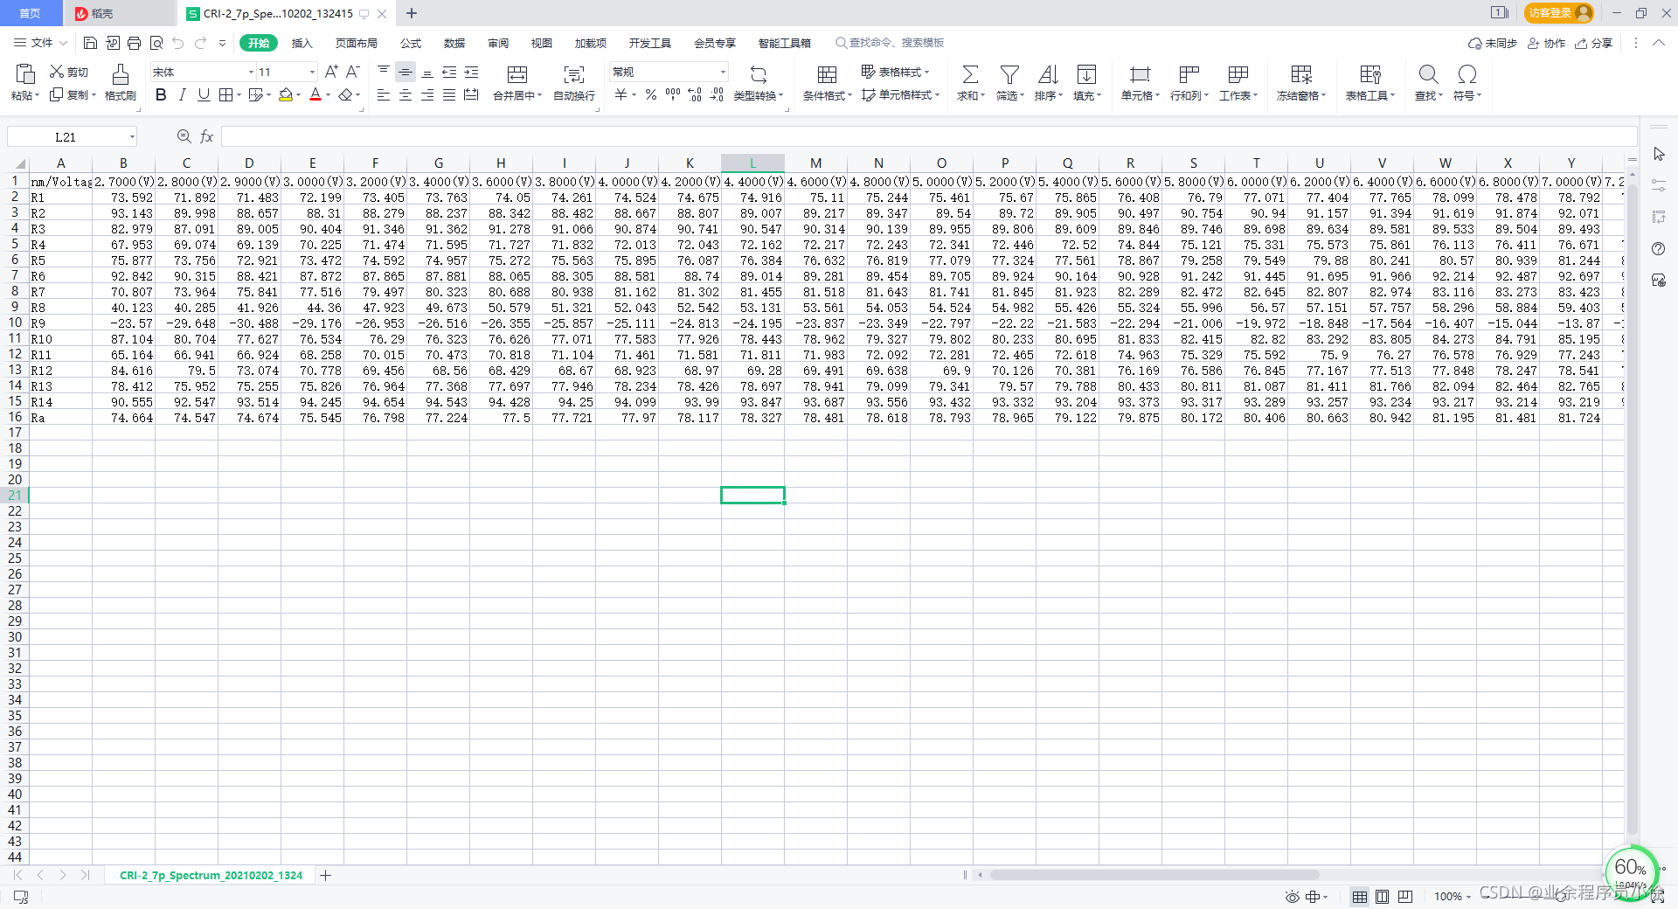
Task: Click the Undo arrow
Action: point(178,43)
